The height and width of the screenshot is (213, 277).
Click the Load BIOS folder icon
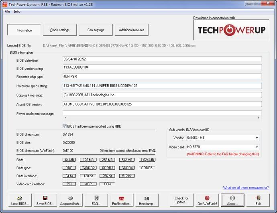point(20,198)
